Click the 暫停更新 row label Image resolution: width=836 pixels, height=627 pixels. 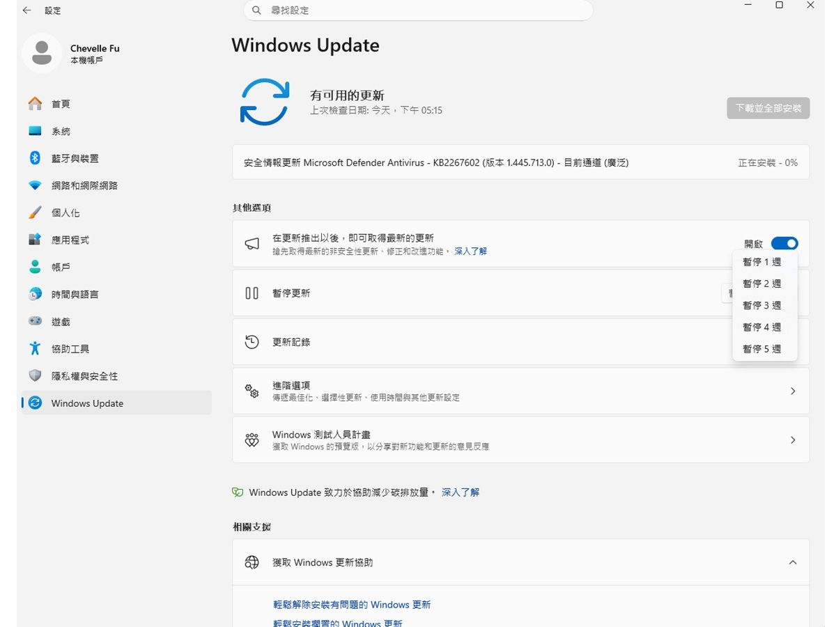291,293
